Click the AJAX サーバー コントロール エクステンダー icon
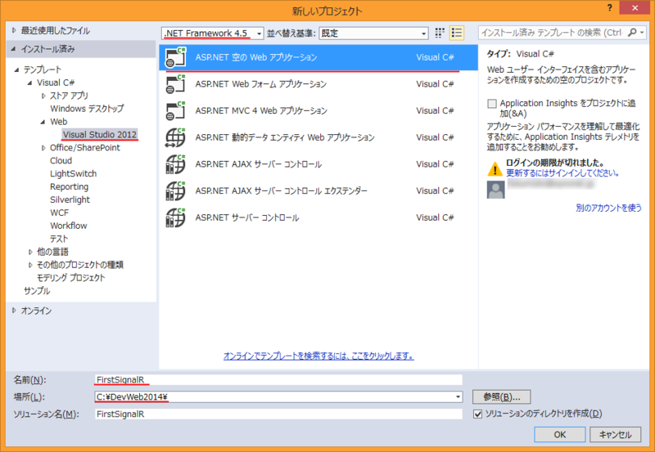 (x=175, y=191)
